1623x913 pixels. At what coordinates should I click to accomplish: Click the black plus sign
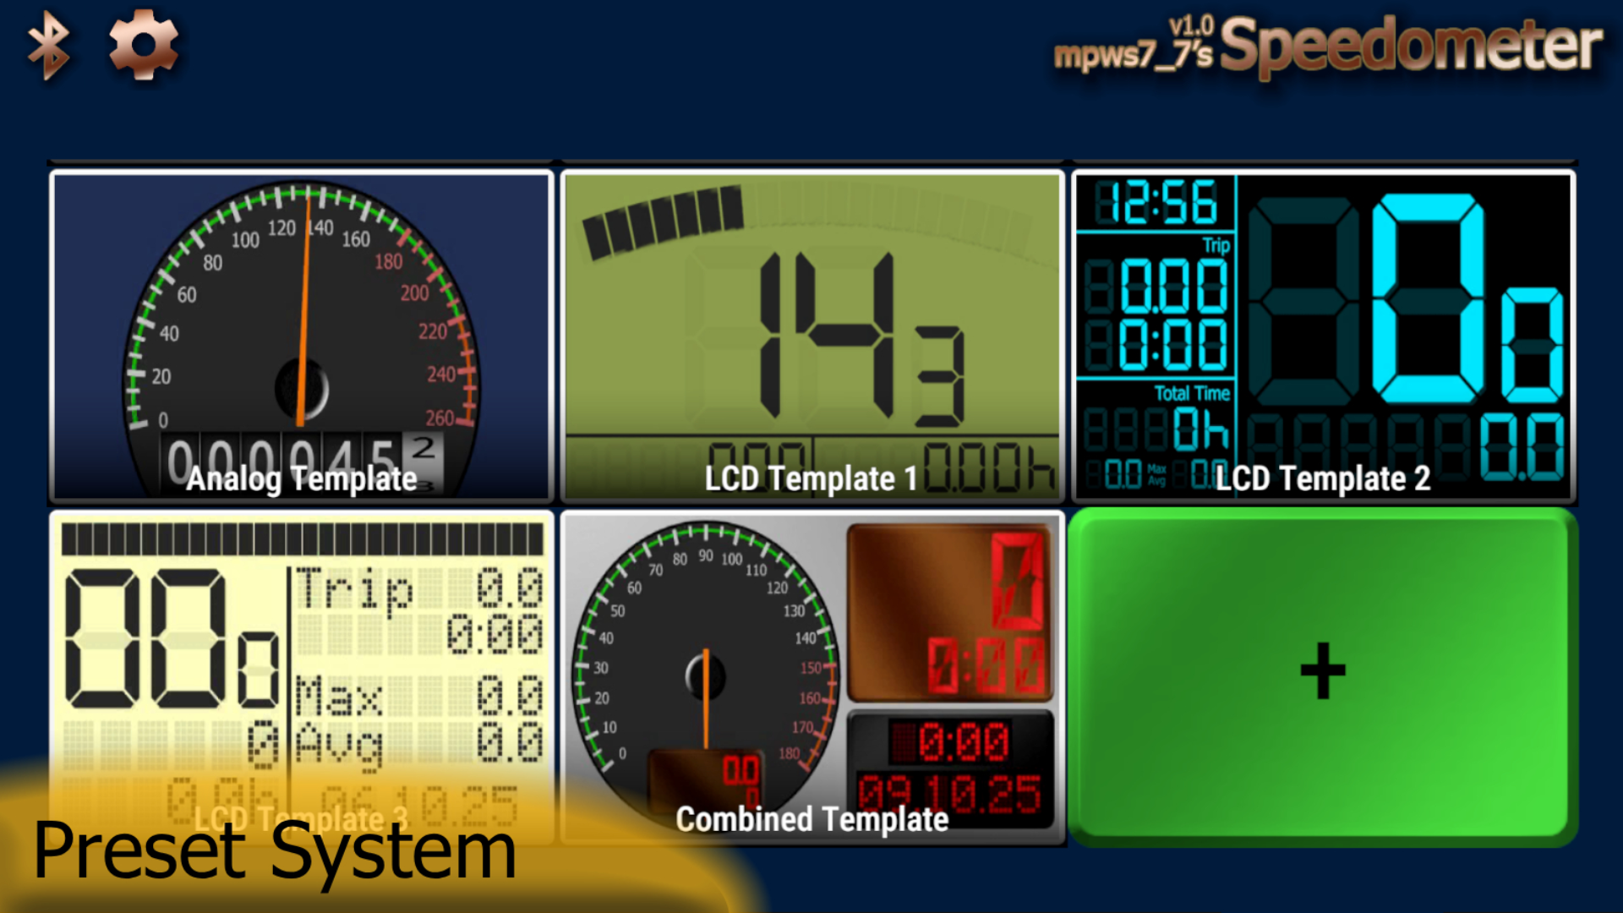pos(1323,670)
